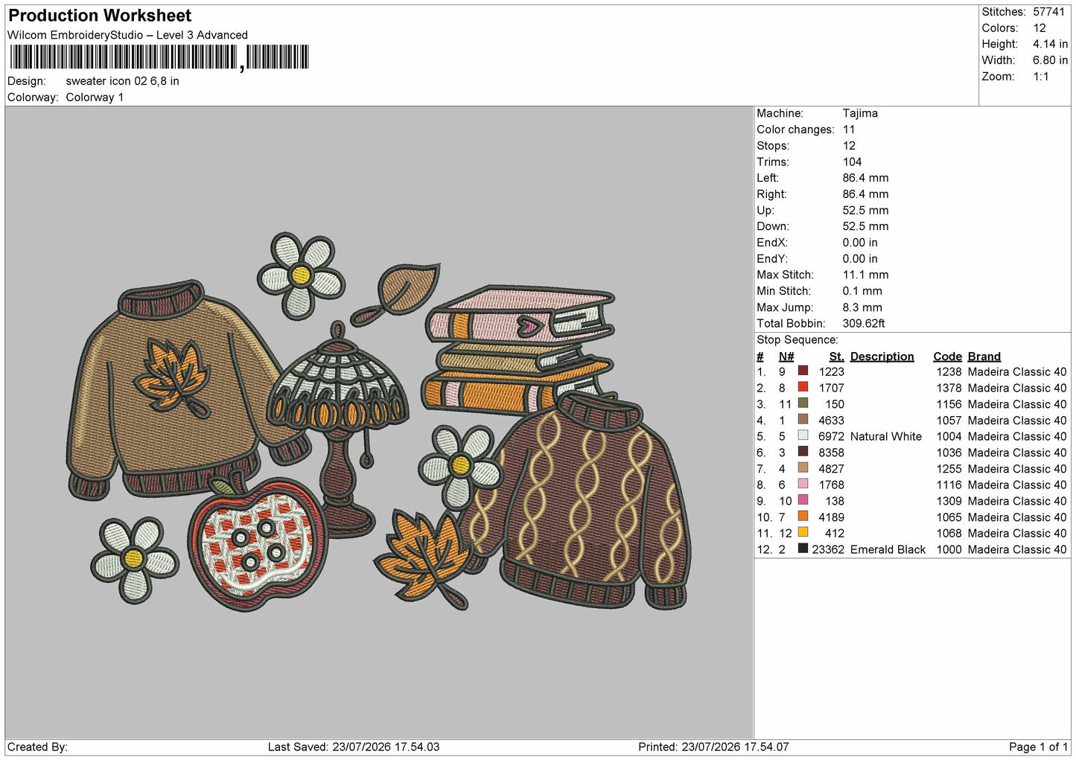Click the brown leaf above the lamp
Viewport: 1076px width, 760px height.
click(x=397, y=294)
